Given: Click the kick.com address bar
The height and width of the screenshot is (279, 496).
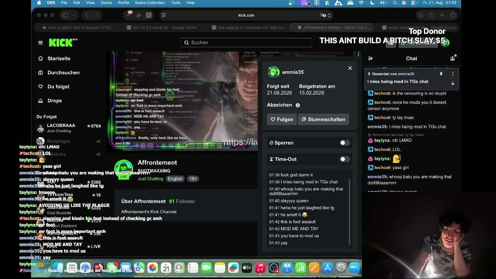Looking at the screenshot, I should pos(246,15).
